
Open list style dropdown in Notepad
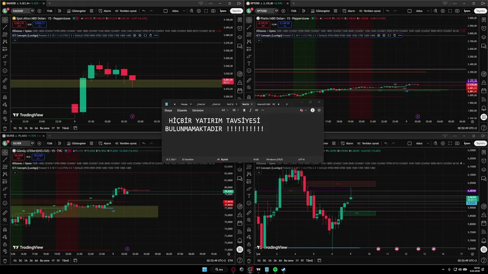point(235,110)
